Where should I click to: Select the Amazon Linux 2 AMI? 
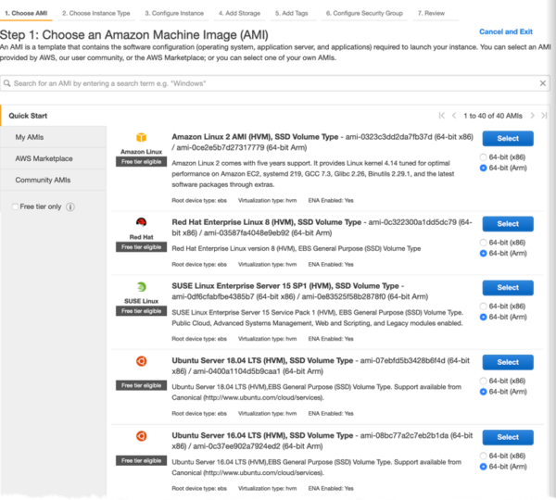[508, 139]
